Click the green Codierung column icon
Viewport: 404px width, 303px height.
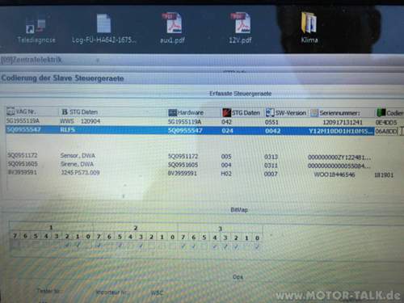(x=381, y=112)
